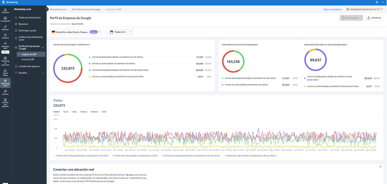Go to Marketing Local breadcrumb
Viewport: 387px width, 184px height.
click(58, 9)
